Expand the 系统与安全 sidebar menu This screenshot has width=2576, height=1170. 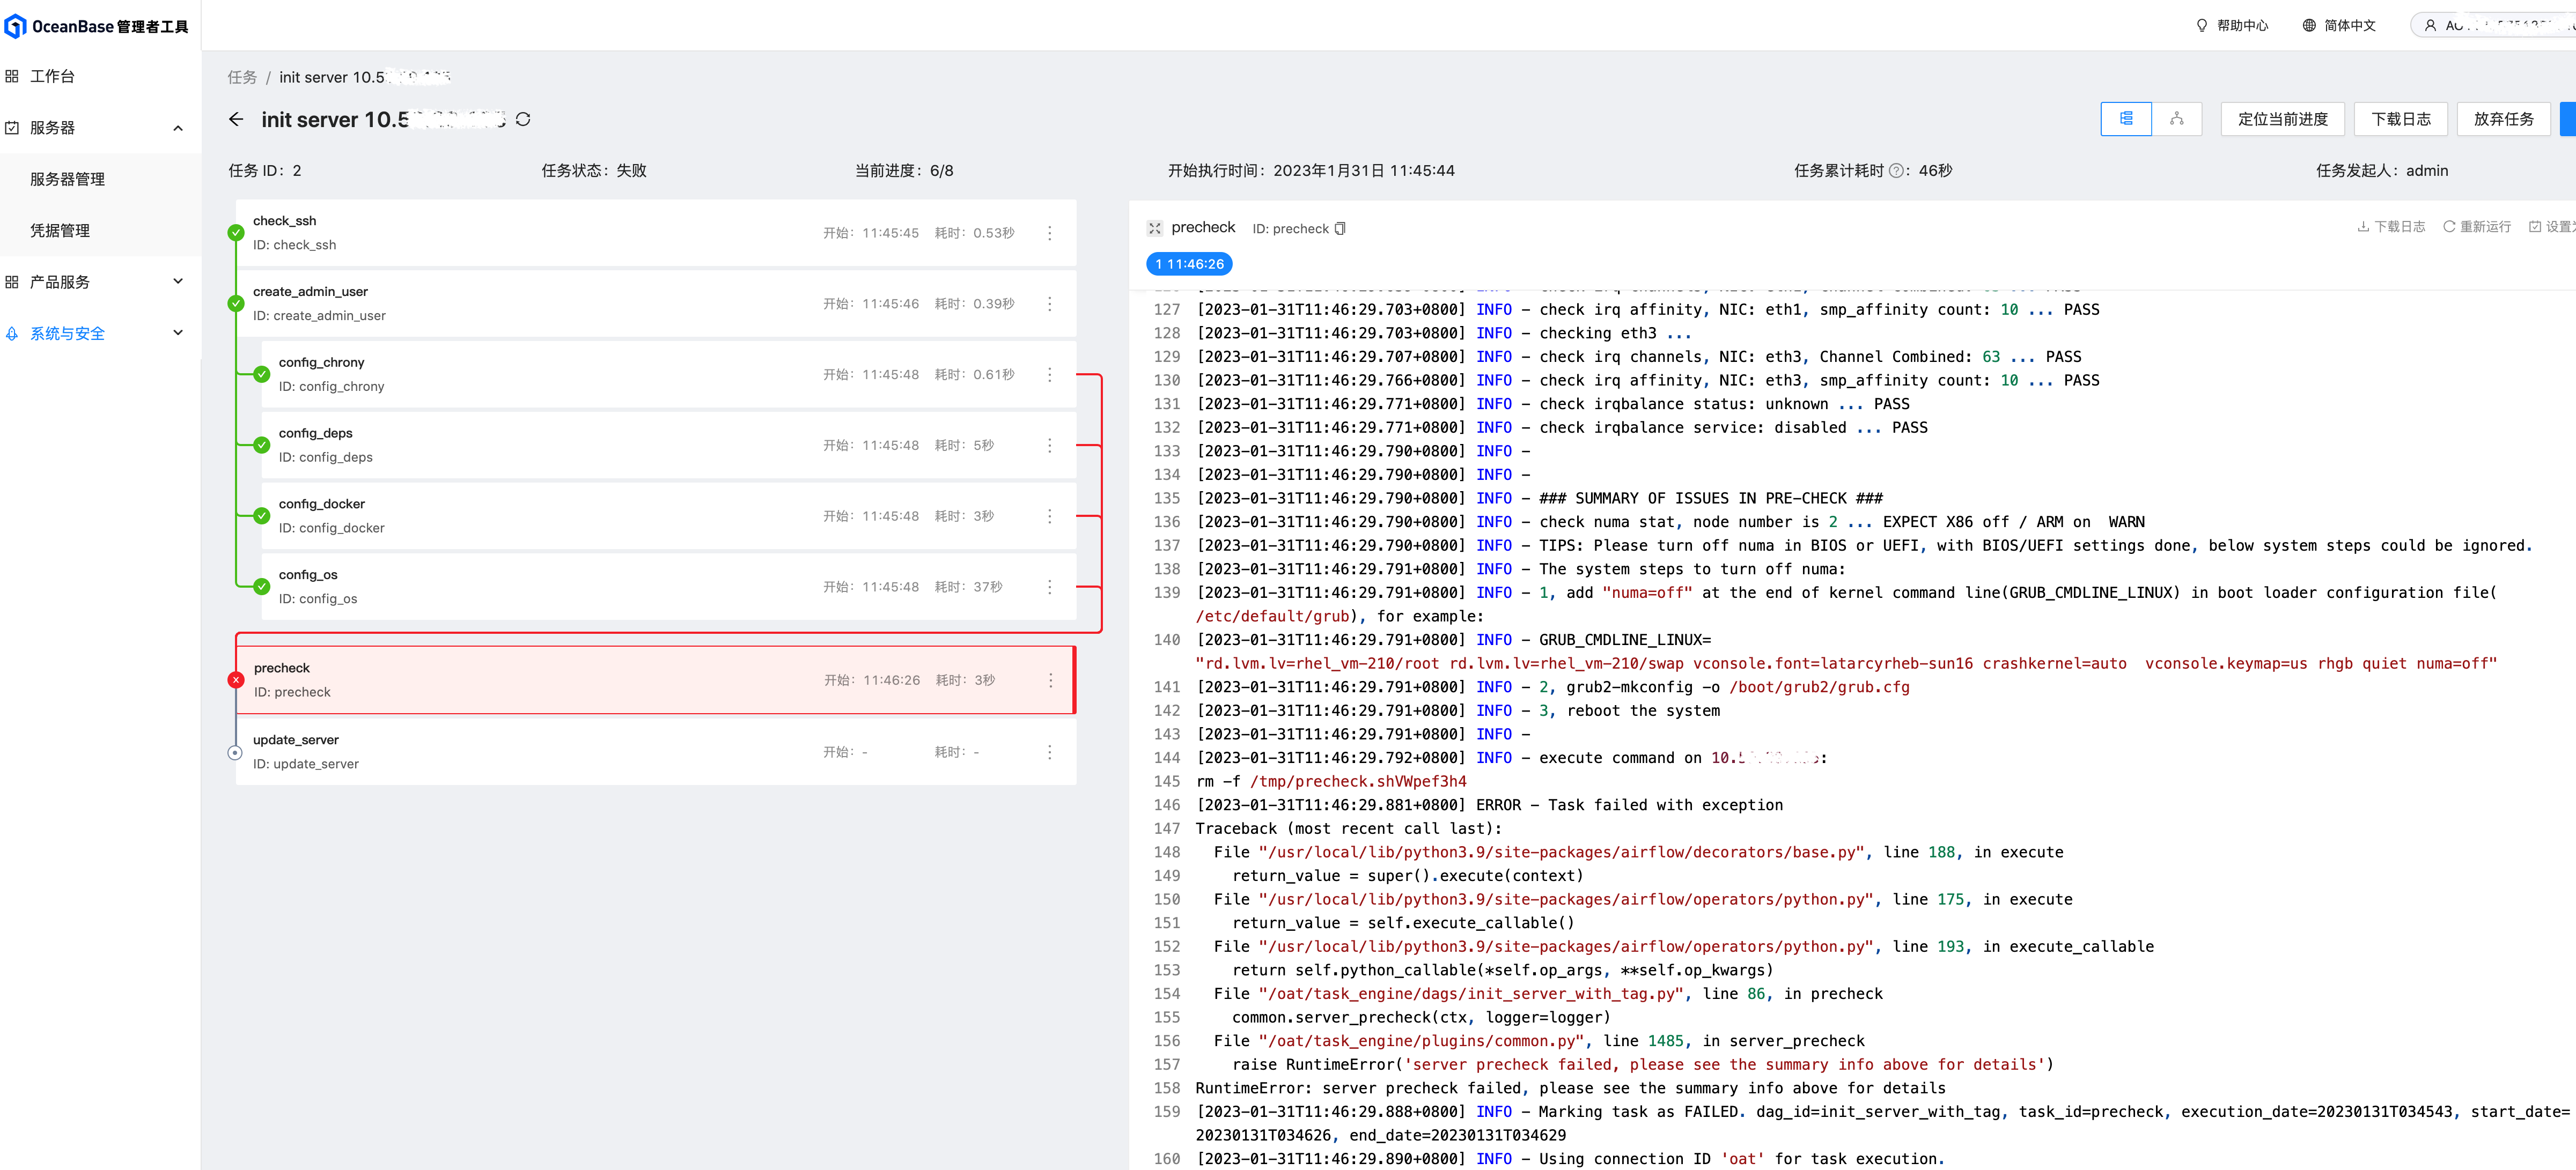click(x=178, y=334)
